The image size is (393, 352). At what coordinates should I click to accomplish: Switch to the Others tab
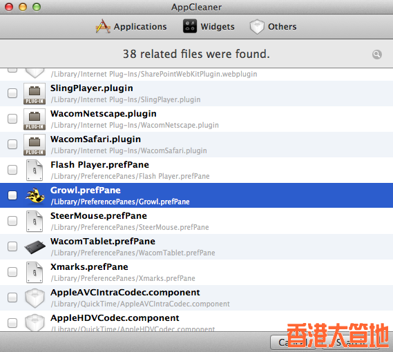click(274, 26)
